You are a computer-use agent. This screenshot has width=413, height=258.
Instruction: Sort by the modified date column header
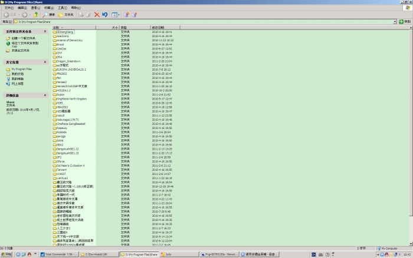tap(158, 27)
